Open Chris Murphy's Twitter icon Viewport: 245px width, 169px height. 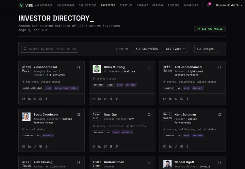pyautogui.click(x=105, y=99)
